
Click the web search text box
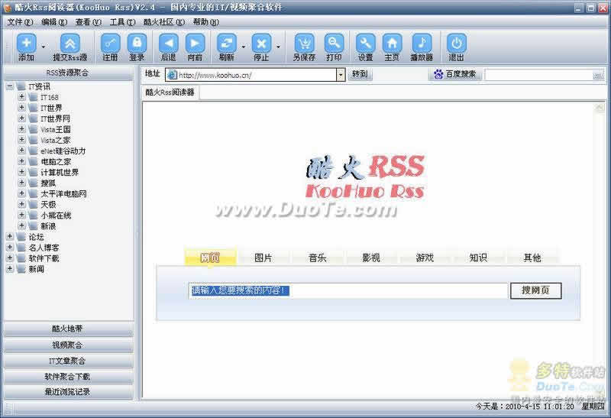click(x=348, y=290)
